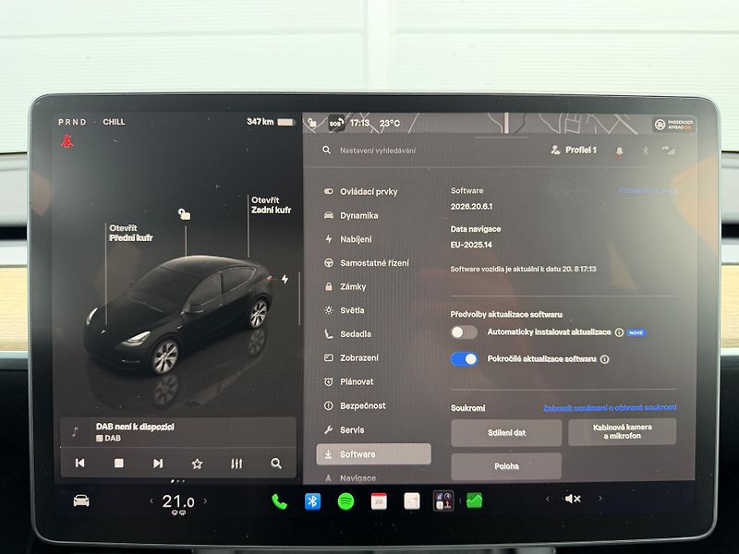Screen dimensions: 739x554
Task: Open the Sdílení dat privacy button
Action: 506,432
